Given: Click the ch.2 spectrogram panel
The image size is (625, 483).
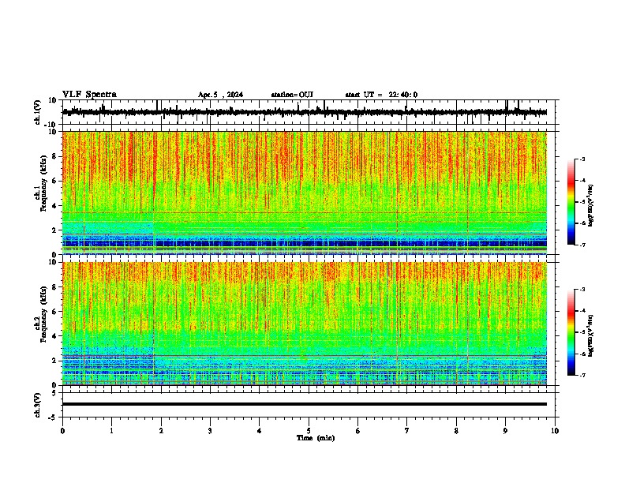Looking at the screenshot, I should pos(305,324).
